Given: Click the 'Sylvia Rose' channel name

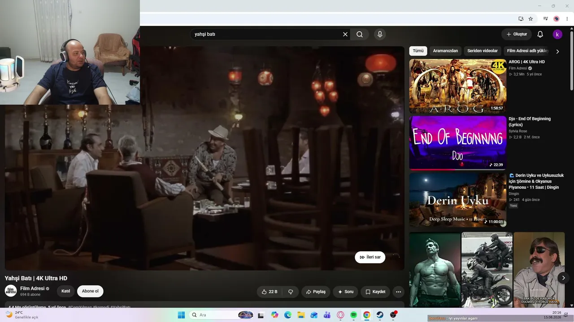Looking at the screenshot, I should [518, 131].
